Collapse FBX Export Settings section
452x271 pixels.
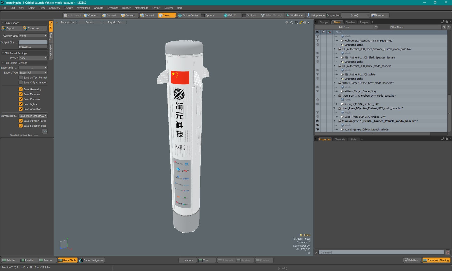click(3, 63)
